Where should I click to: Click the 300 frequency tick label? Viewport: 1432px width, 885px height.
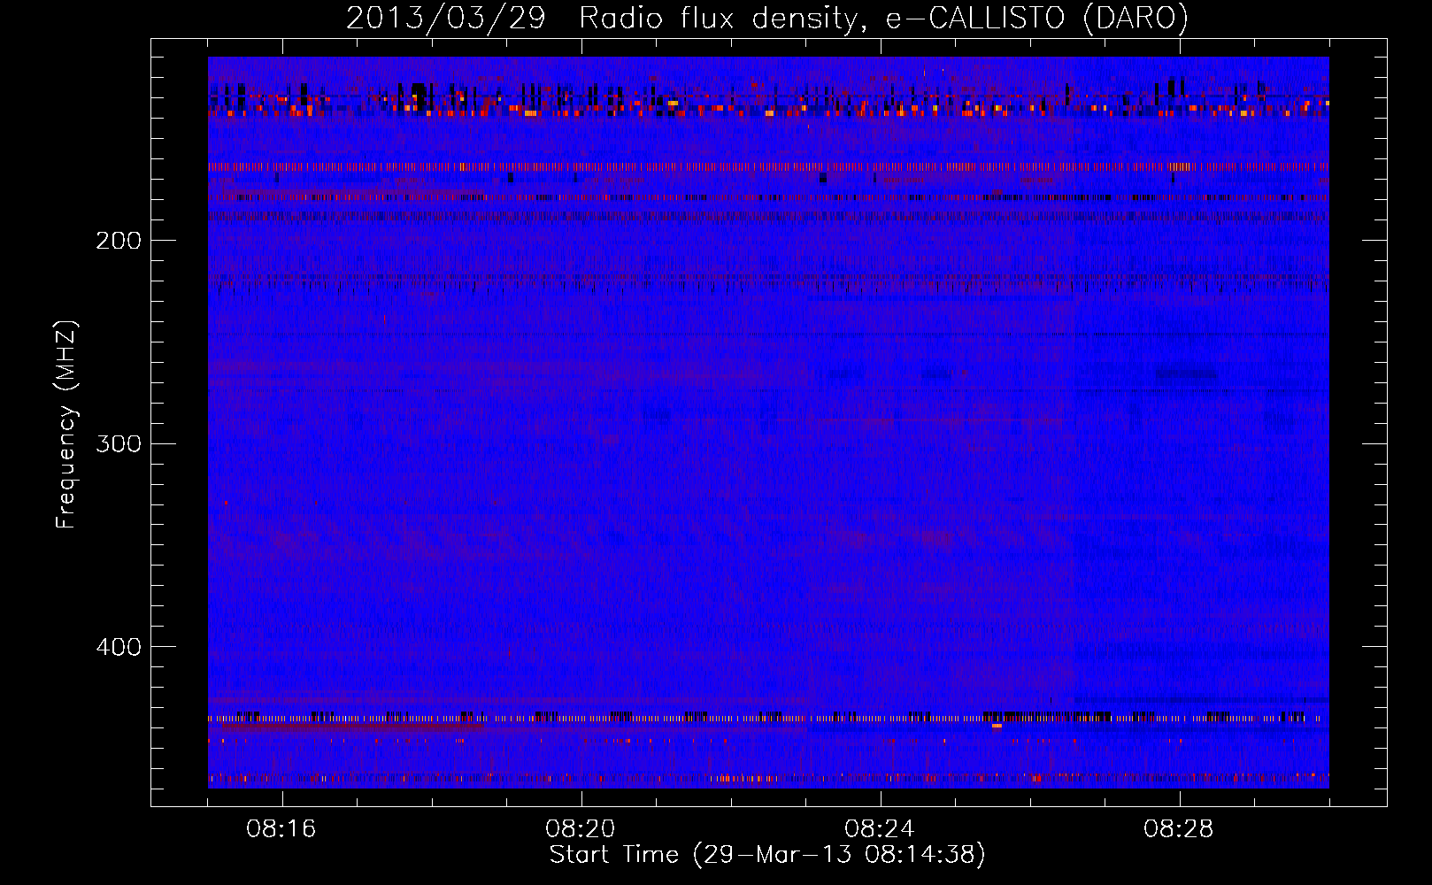click(x=119, y=443)
